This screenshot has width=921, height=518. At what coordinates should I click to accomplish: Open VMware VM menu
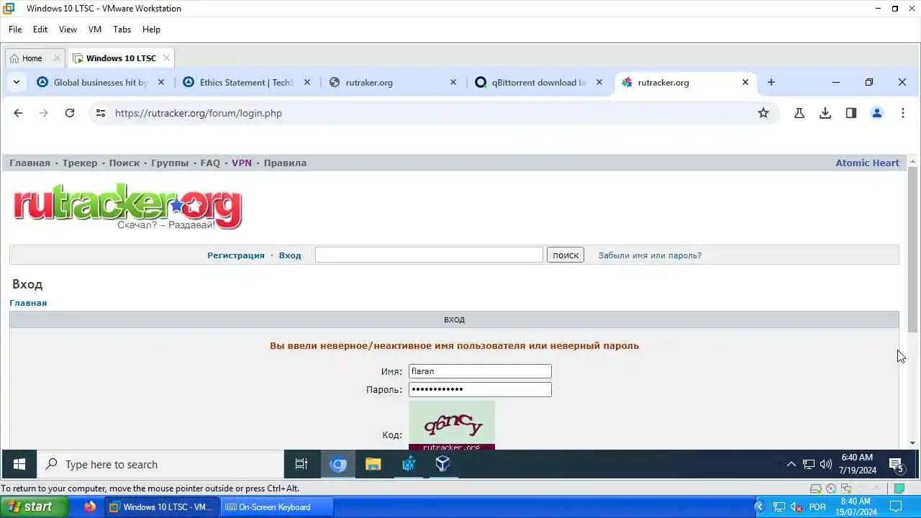pyautogui.click(x=95, y=29)
